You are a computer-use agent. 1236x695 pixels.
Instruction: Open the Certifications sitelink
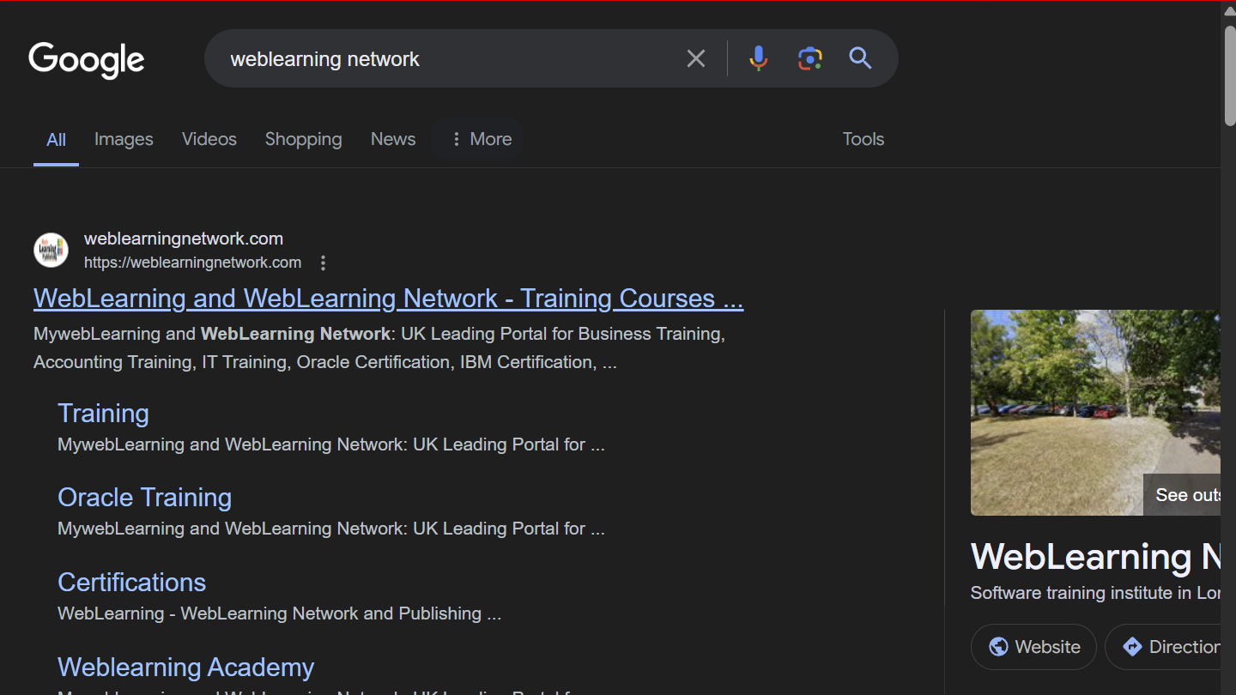(x=131, y=583)
